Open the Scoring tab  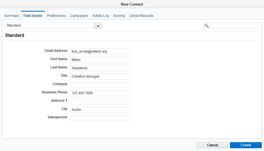point(119,16)
